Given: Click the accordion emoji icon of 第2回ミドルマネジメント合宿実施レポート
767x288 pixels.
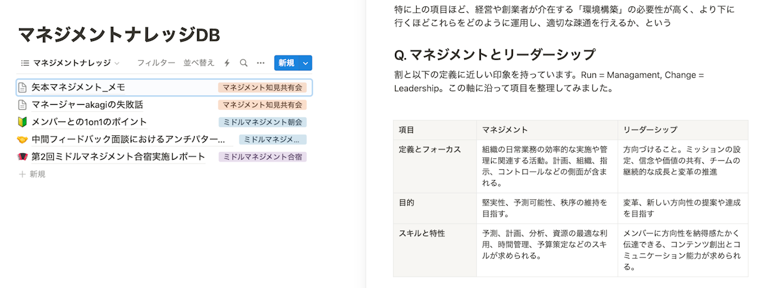Looking at the screenshot, I should [22, 156].
